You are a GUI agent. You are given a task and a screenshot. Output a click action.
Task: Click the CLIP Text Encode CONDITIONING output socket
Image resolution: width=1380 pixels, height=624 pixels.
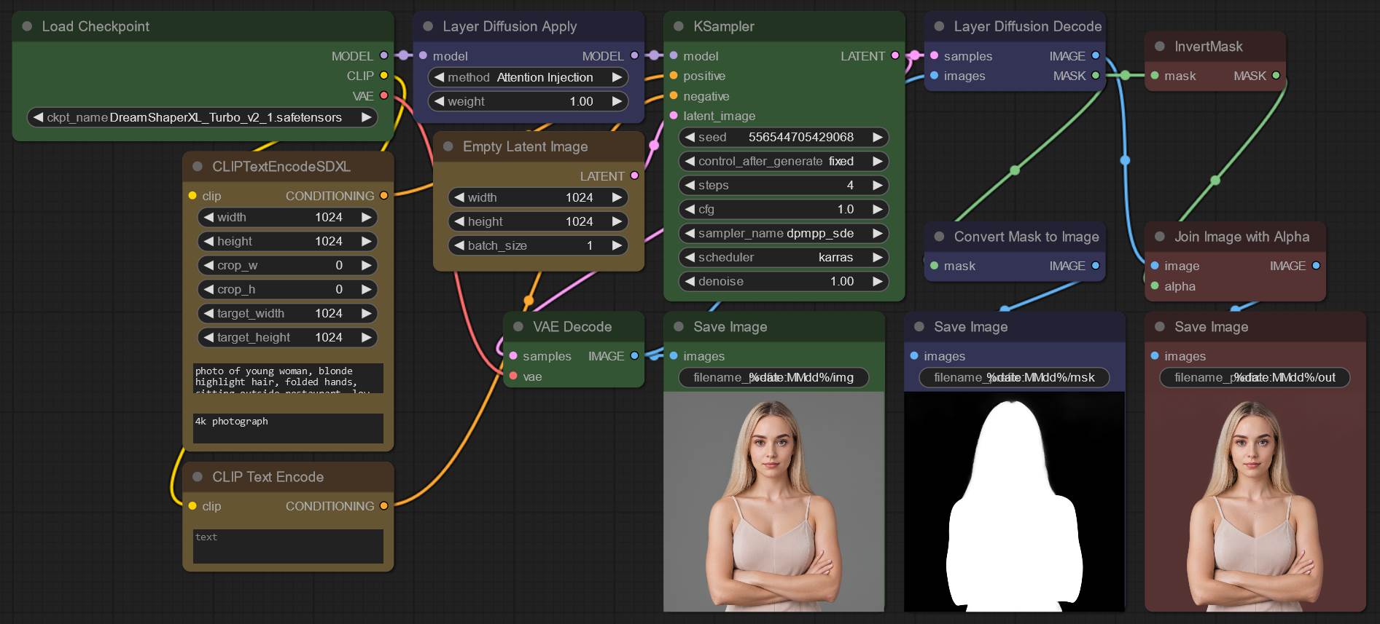(x=383, y=506)
